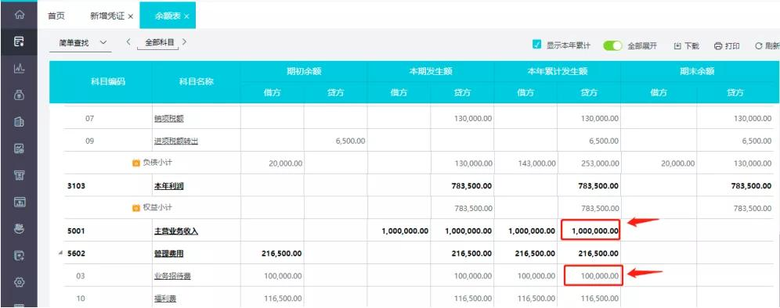The width and height of the screenshot is (780, 308).
Task: Go to next subject with right arrow
Action: point(184,42)
